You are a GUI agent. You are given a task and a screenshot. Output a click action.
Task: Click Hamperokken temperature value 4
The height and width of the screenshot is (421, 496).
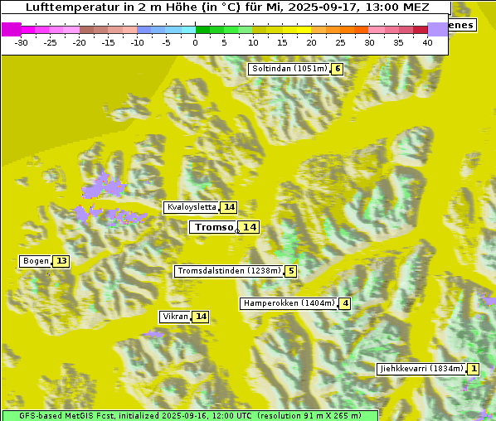(x=345, y=304)
